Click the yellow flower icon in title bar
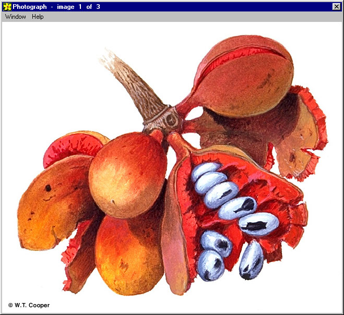Image resolution: width=344 pixels, height=315 pixels. pos(7,6)
